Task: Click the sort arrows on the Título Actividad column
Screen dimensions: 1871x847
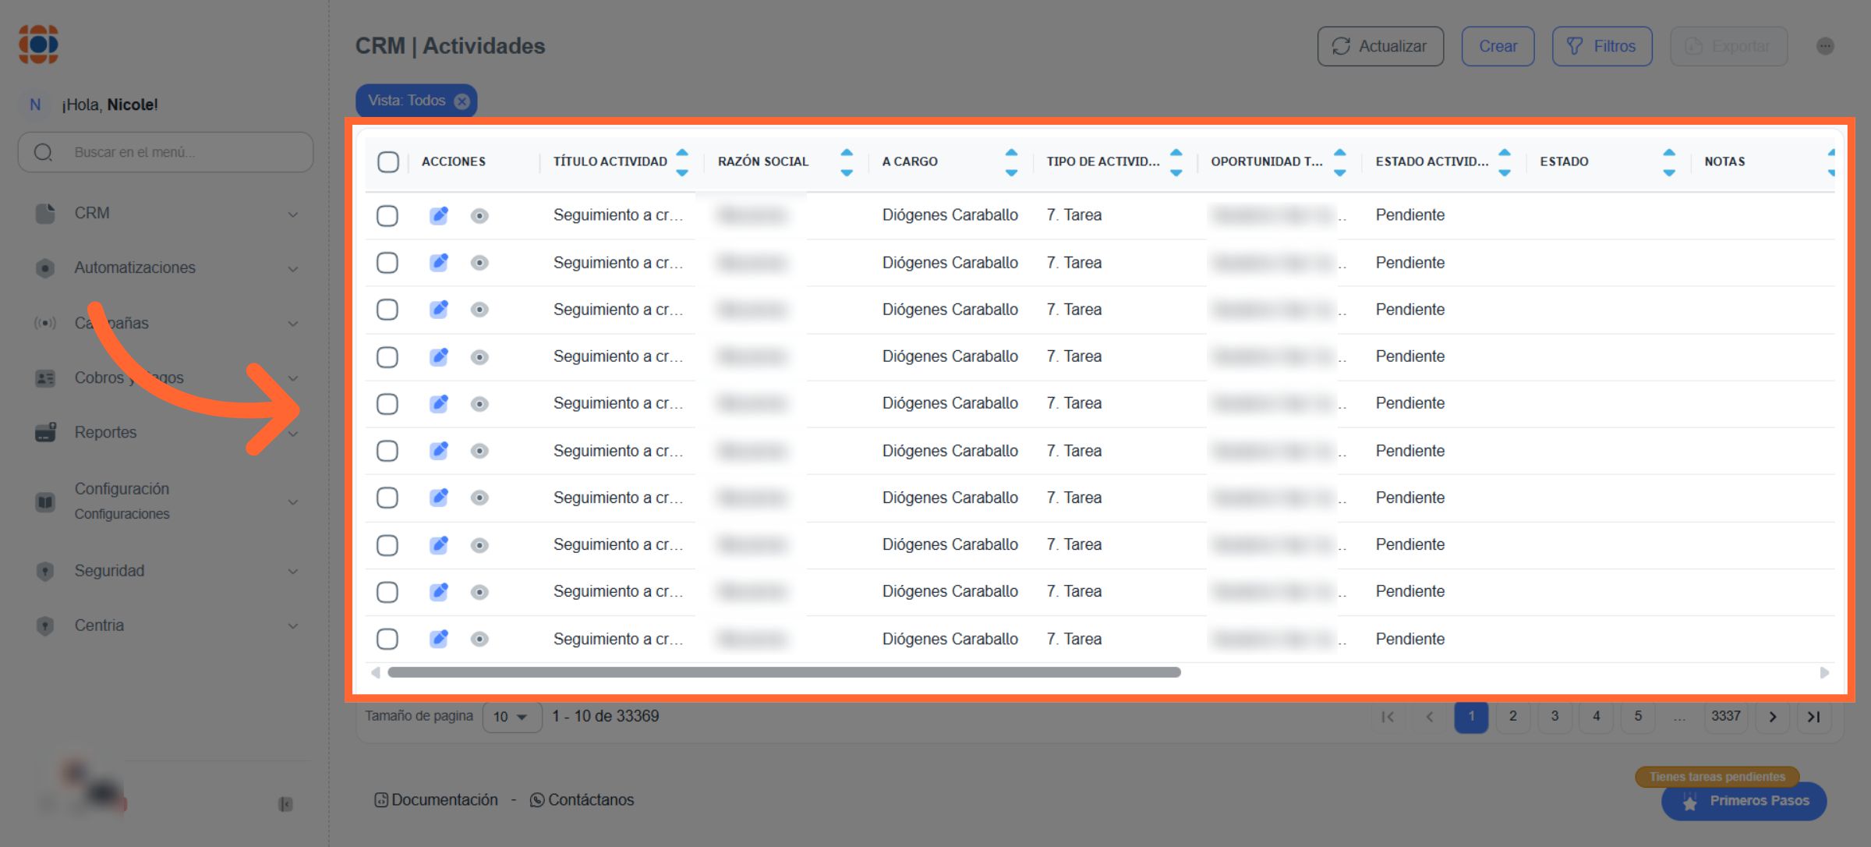Action: click(682, 161)
